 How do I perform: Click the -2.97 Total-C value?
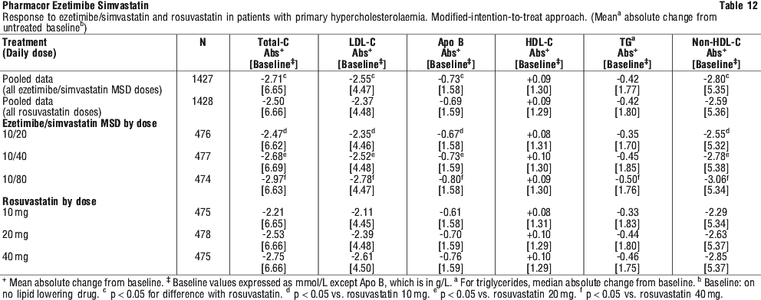click(275, 179)
